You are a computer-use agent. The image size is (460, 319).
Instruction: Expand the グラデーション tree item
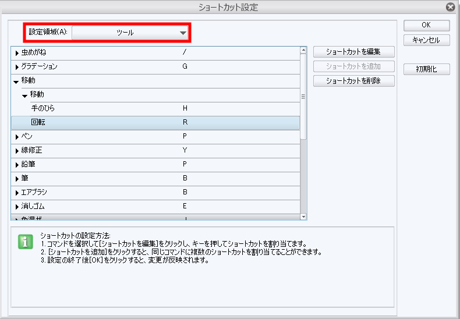pyautogui.click(x=17, y=67)
